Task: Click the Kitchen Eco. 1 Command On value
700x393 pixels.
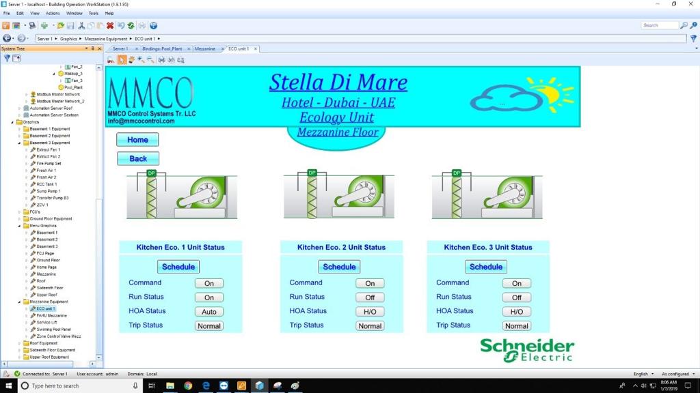Action: click(x=209, y=283)
